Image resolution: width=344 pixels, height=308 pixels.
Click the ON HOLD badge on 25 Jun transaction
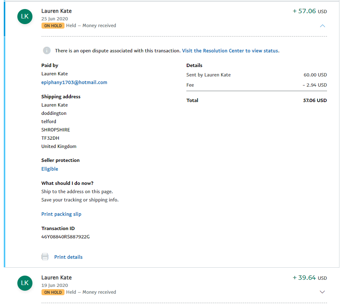[53, 26]
